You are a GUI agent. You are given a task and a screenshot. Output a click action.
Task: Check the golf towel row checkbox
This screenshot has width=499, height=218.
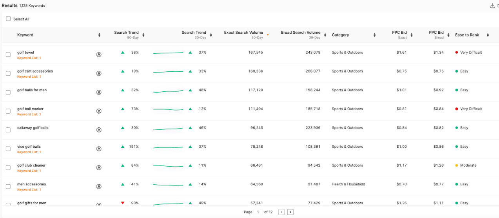pyautogui.click(x=8, y=54)
